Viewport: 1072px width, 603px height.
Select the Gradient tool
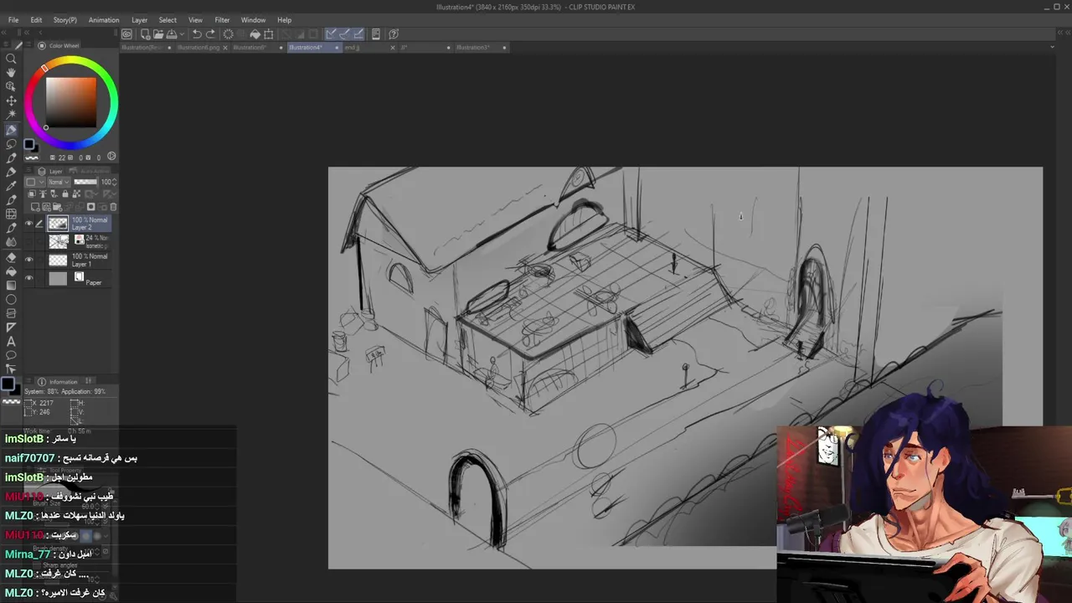(11, 286)
